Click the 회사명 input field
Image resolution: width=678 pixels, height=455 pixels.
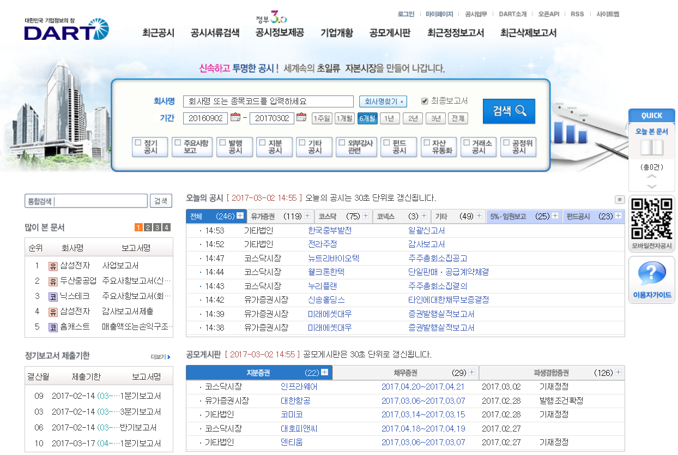coord(268,101)
